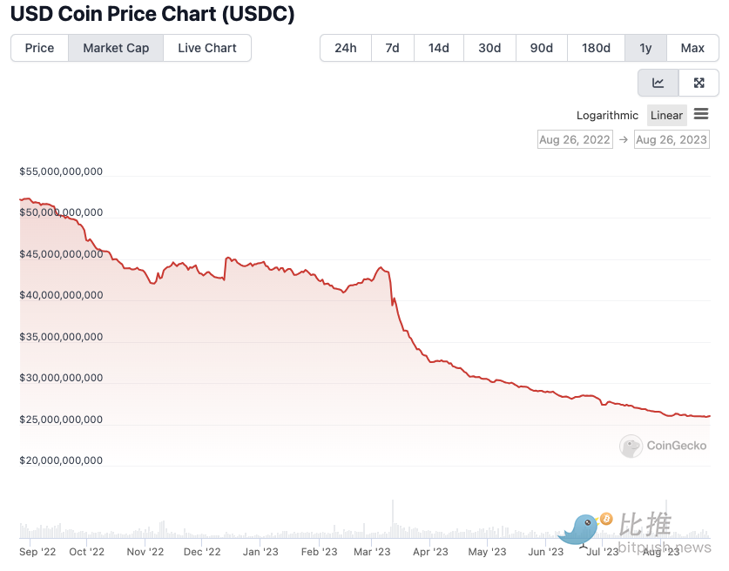Viewport: 729px width, 571px height.
Task: Switch to Market Cap tab
Action: tap(116, 48)
